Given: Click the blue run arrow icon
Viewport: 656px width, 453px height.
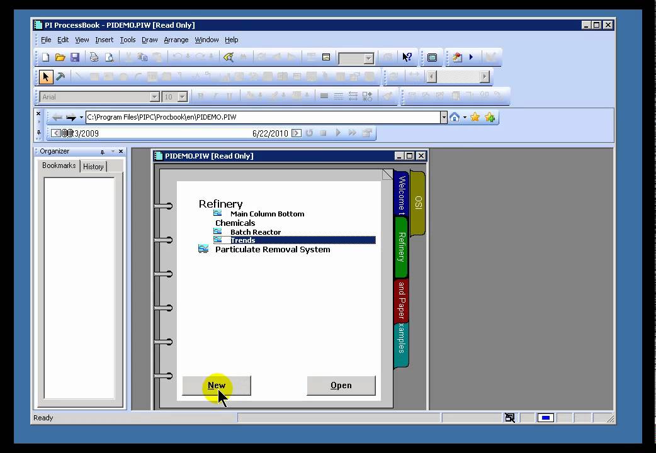Looking at the screenshot, I should pyautogui.click(x=471, y=57).
